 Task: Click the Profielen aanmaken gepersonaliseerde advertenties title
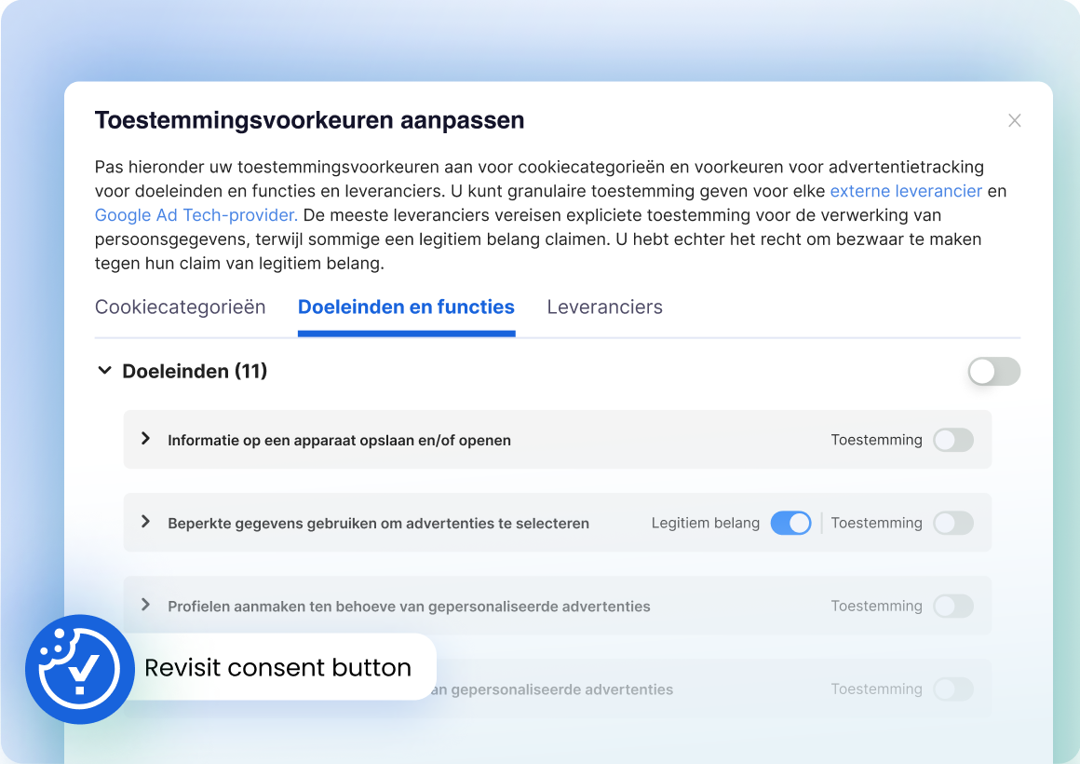[x=409, y=607]
